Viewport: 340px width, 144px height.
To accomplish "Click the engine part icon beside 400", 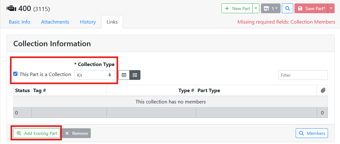I will (x=11, y=8).
